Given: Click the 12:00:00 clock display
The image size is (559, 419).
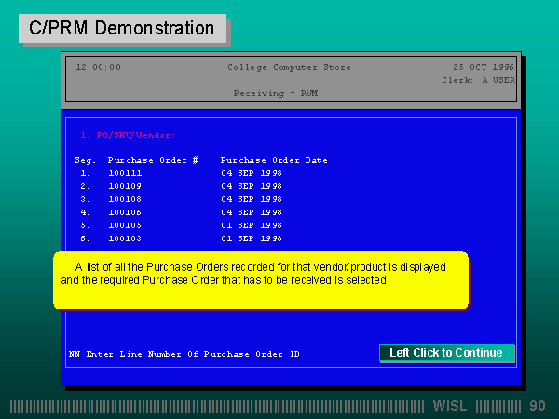Looking at the screenshot, I should [x=98, y=67].
